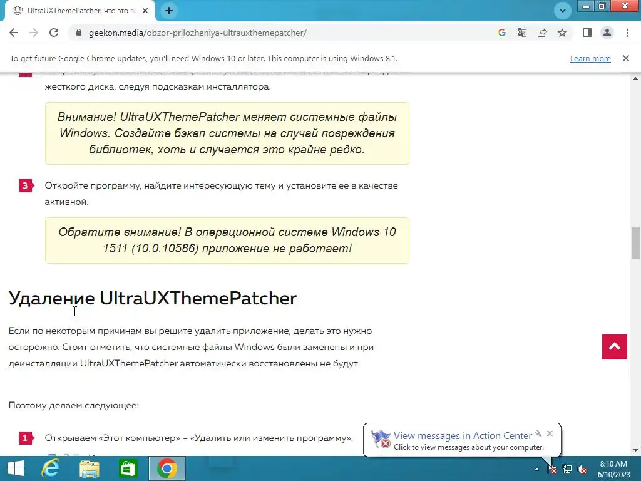
Task: Open Chrome three-dot menu
Action: (627, 33)
